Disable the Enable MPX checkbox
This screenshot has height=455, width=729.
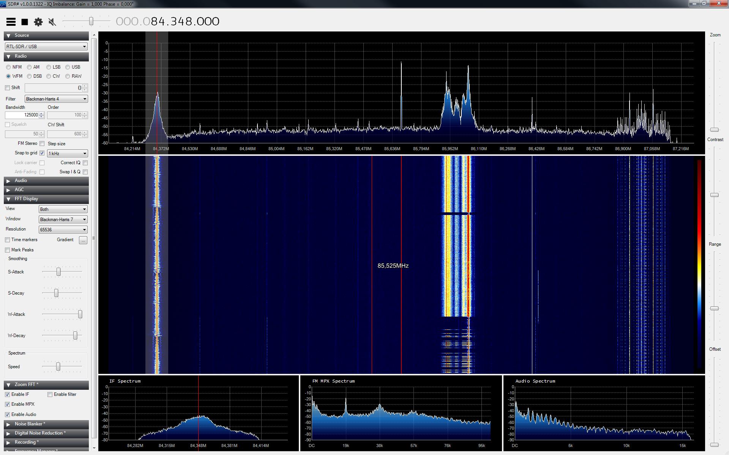[7, 404]
